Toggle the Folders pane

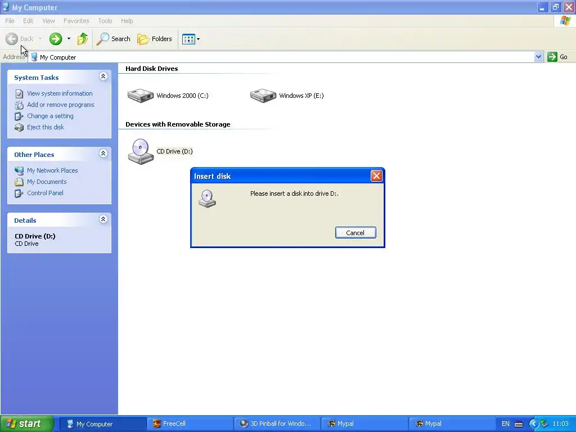tap(155, 39)
